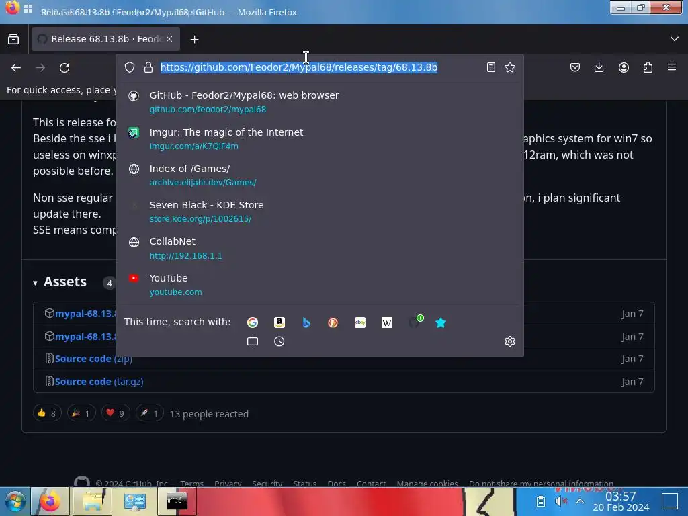The image size is (688, 516).
Task: Download first mypal-68.13 asset, above the second
Action: click(x=85, y=314)
